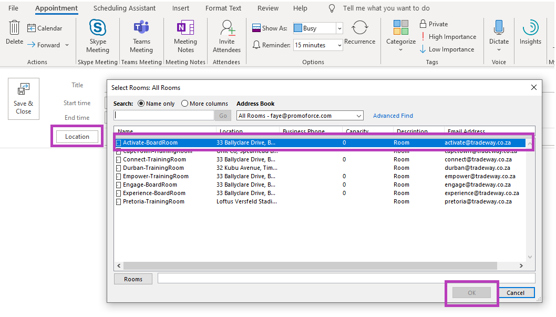The height and width of the screenshot is (317, 556).
Task: Switch search to More columns
Action: (185, 103)
